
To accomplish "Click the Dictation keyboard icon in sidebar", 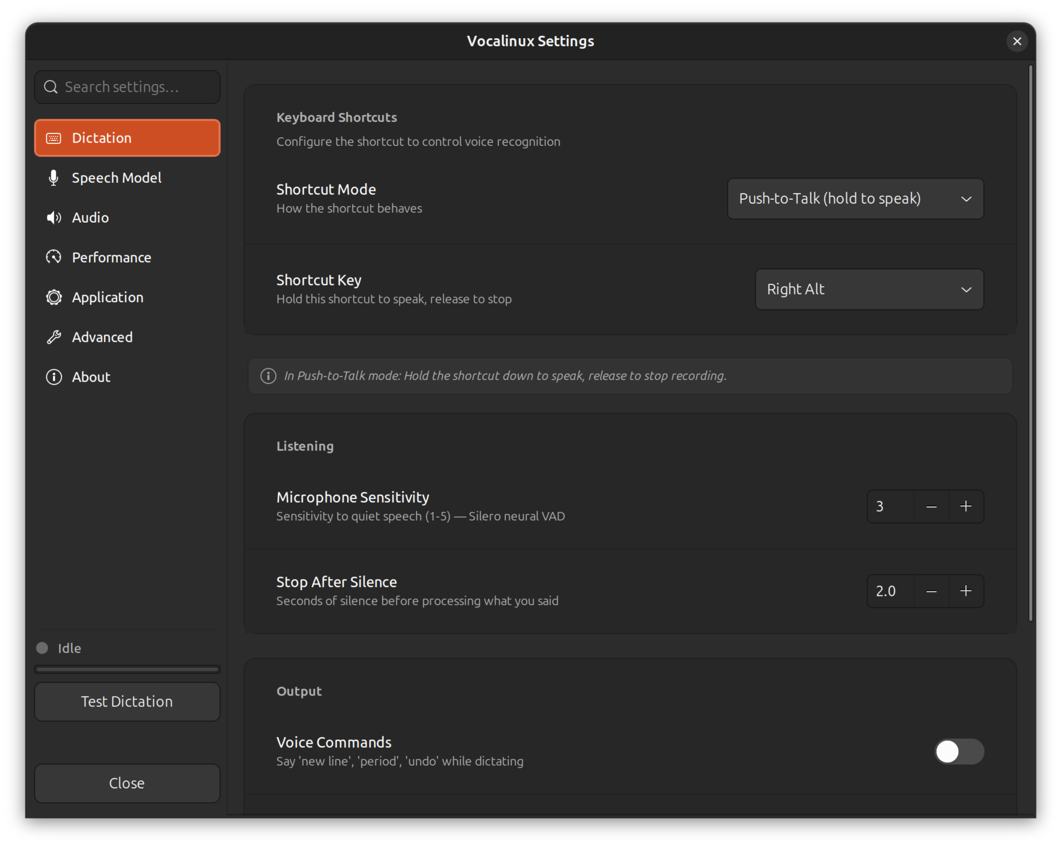I will point(53,138).
